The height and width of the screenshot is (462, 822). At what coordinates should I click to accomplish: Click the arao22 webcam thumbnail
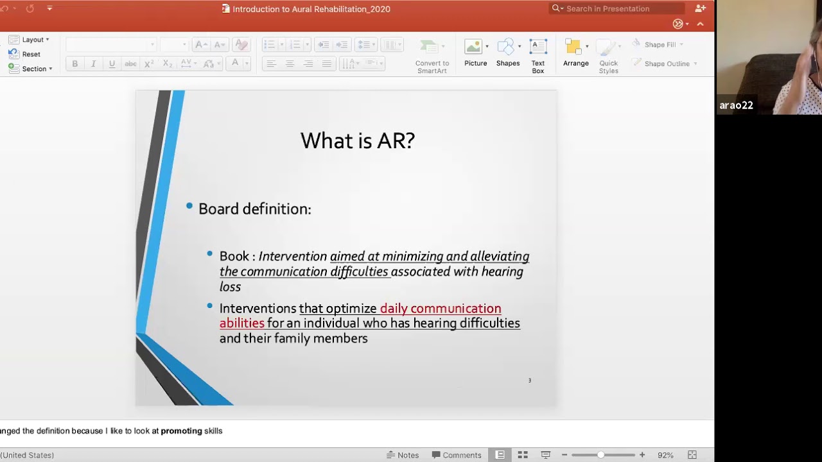[769, 57]
